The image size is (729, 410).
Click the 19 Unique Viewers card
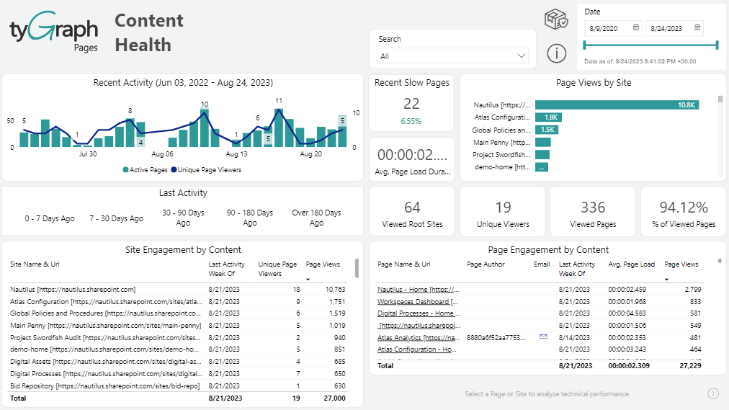coord(503,212)
